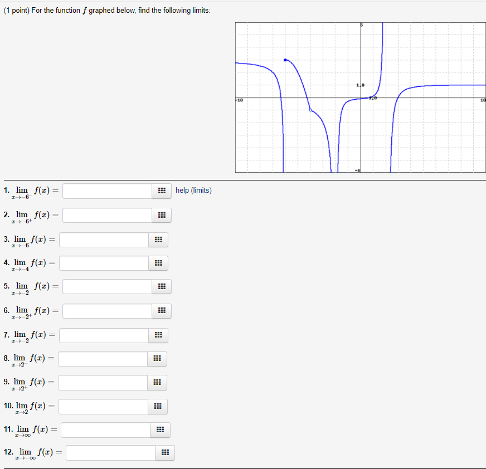The height and width of the screenshot is (469, 486).
Task: Open equation editor for limit as x approaches -6 minus
Action: click(162, 190)
